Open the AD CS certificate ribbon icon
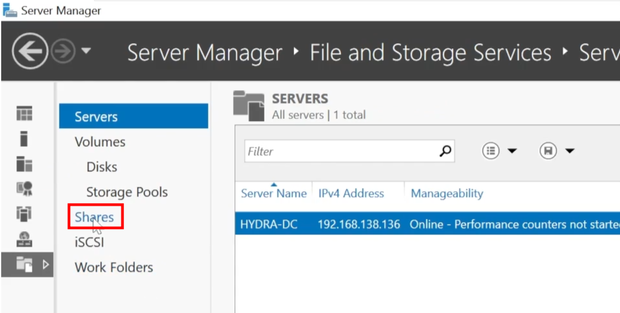Viewport: 620px width, 313px height. [24, 189]
